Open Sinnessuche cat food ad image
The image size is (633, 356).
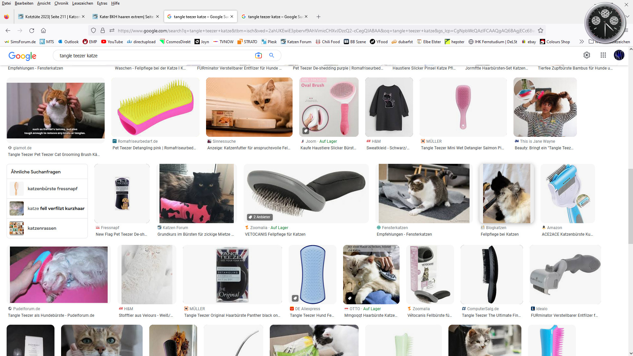[249, 107]
